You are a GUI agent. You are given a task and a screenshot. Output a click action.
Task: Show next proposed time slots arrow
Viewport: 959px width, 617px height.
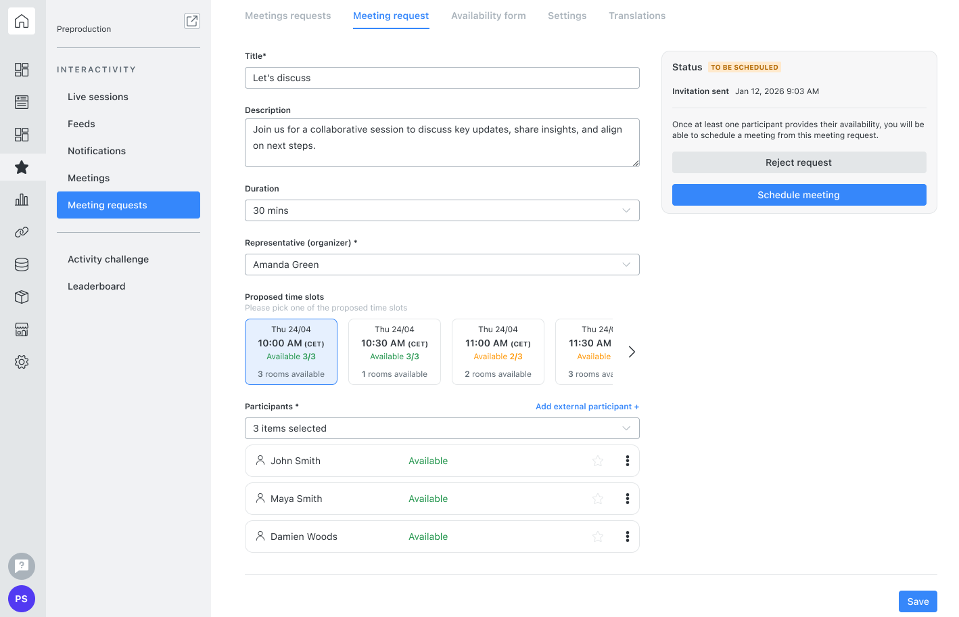point(632,352)
